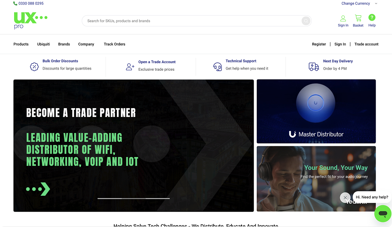Click the Register link
Screen dimensions: 392x227
[319, 44]
